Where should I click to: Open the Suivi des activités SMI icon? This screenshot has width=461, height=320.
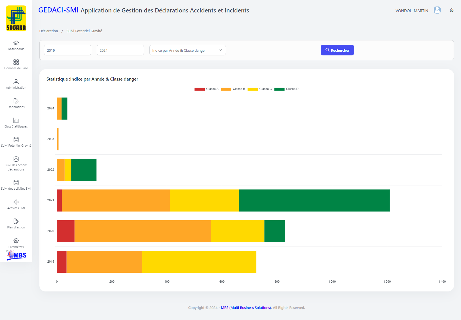pos(16,183)
